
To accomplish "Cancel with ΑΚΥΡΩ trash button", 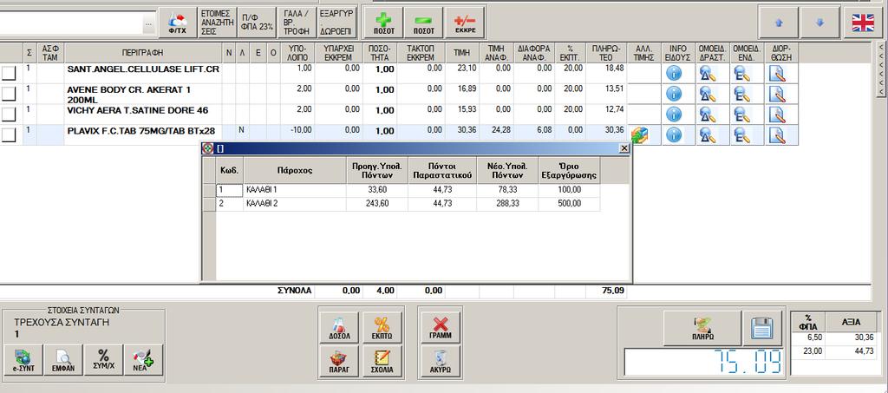I will point(440,361).
